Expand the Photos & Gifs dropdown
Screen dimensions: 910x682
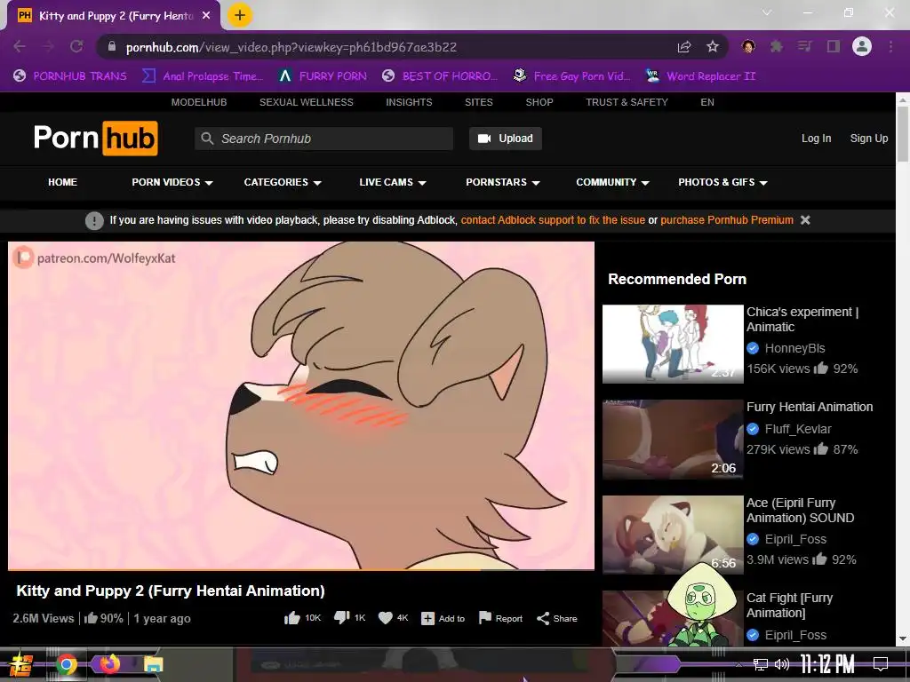722,182
